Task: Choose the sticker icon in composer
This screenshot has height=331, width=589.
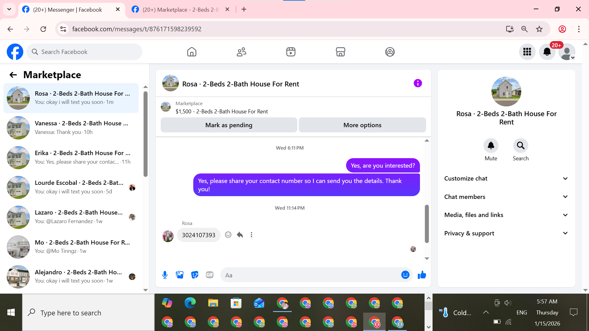Action: [x=194, y=275]
